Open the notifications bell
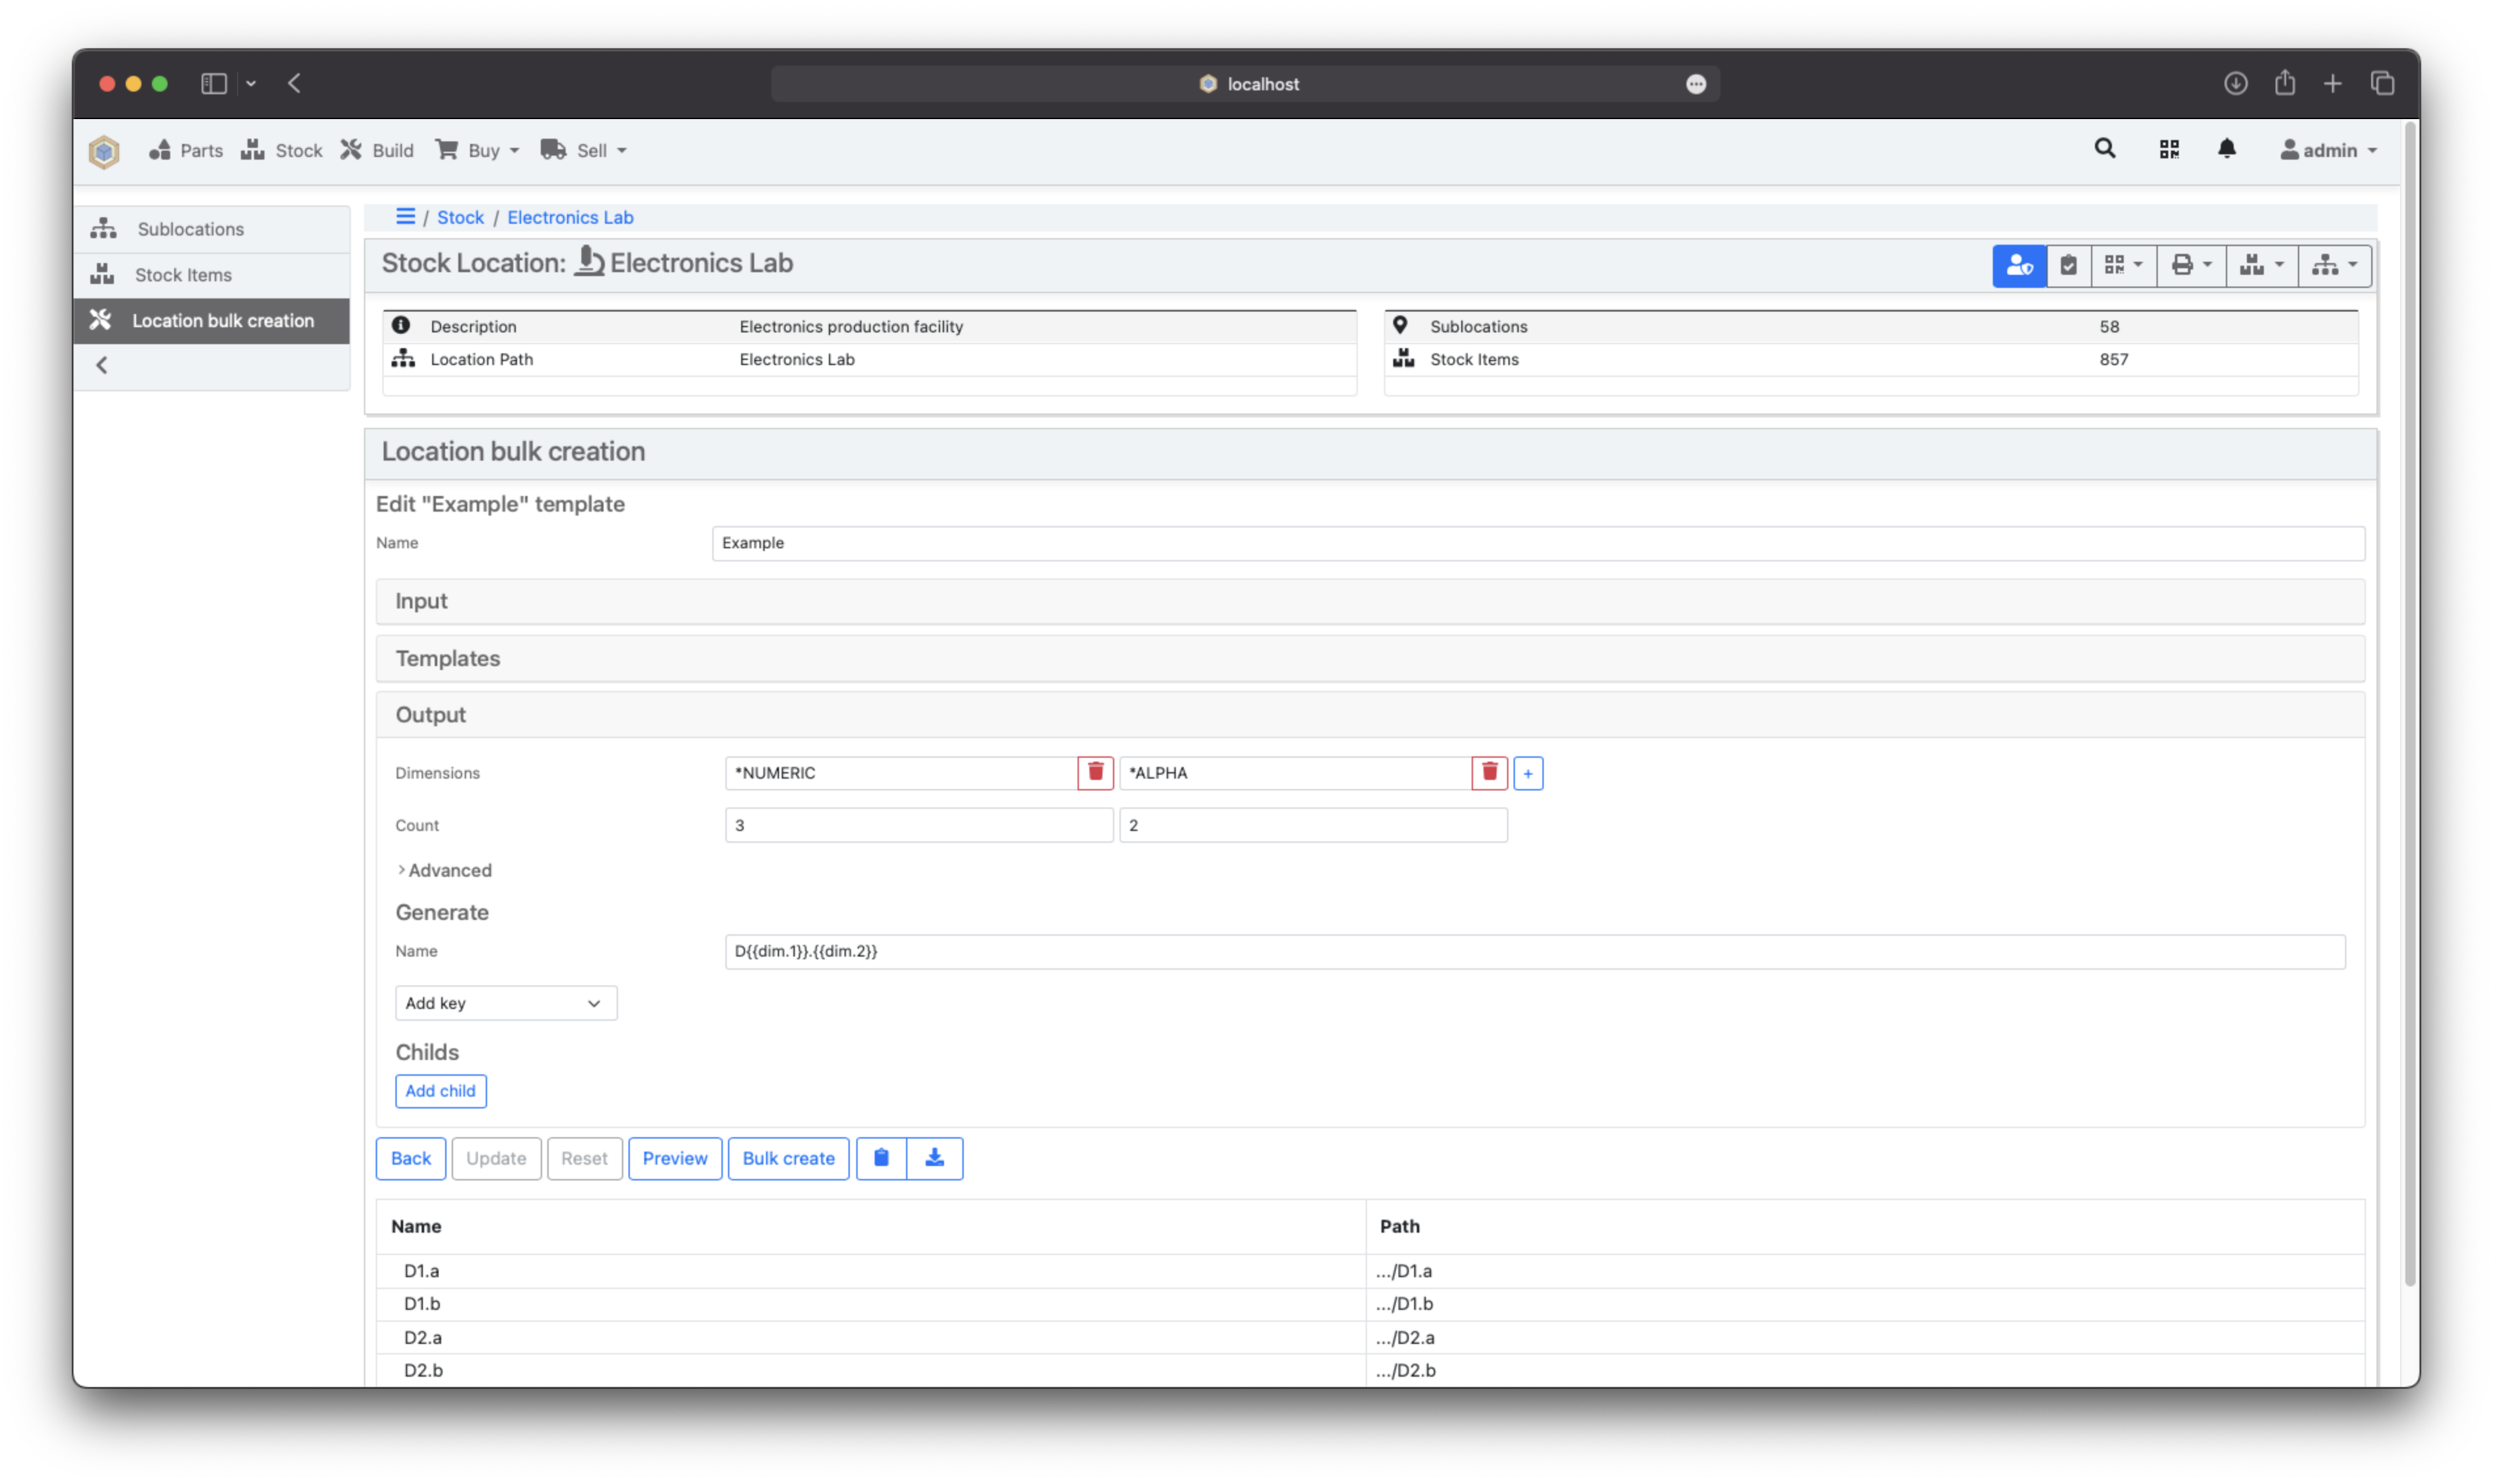The image size is (2493, 1484). (2229, 148)
